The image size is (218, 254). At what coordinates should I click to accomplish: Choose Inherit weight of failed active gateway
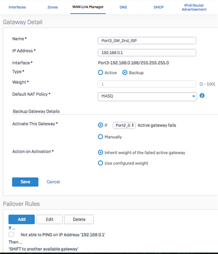pos(101,152)
